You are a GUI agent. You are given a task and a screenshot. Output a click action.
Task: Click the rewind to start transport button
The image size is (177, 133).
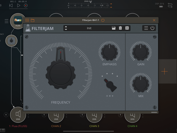tap(11, 5)
